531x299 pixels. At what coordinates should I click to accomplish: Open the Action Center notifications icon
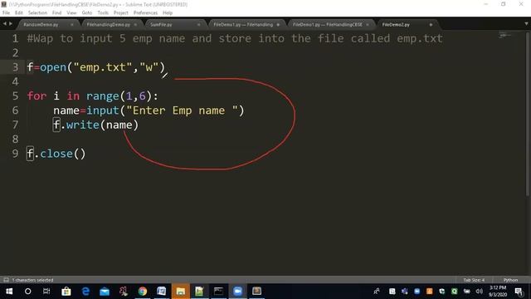tap(519, 292)
